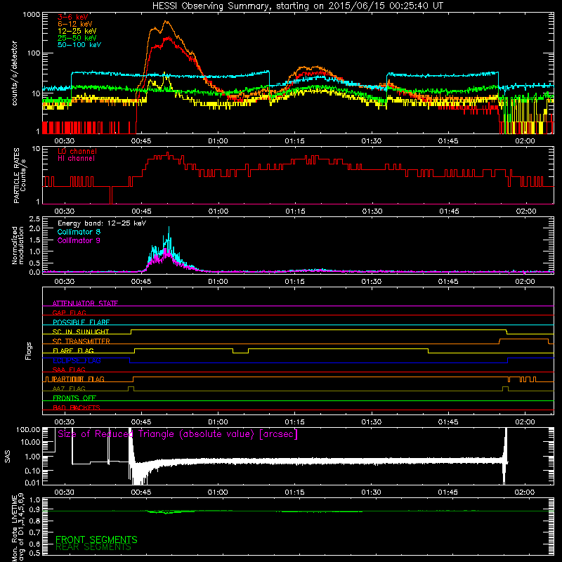Click the 01:00 tick in particle rates panel
The width and height of the screenshot is (562, 562).
click(x=218, y=211)
